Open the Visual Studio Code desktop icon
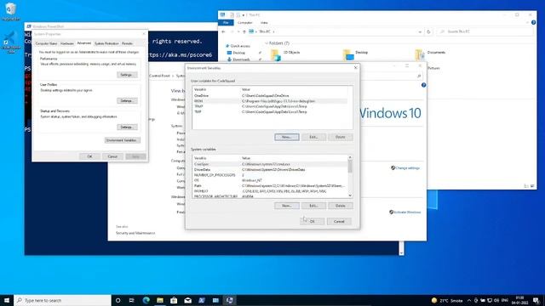 click(10, 42)
